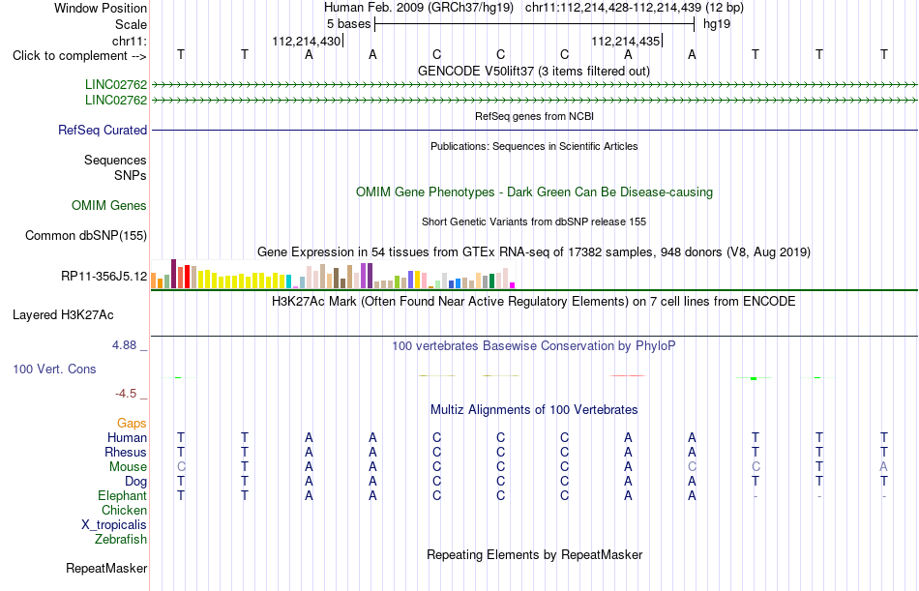
Task: Open 100 vertebrates Basewise Conservation by PhyloP title
Action: click(534, 346)
